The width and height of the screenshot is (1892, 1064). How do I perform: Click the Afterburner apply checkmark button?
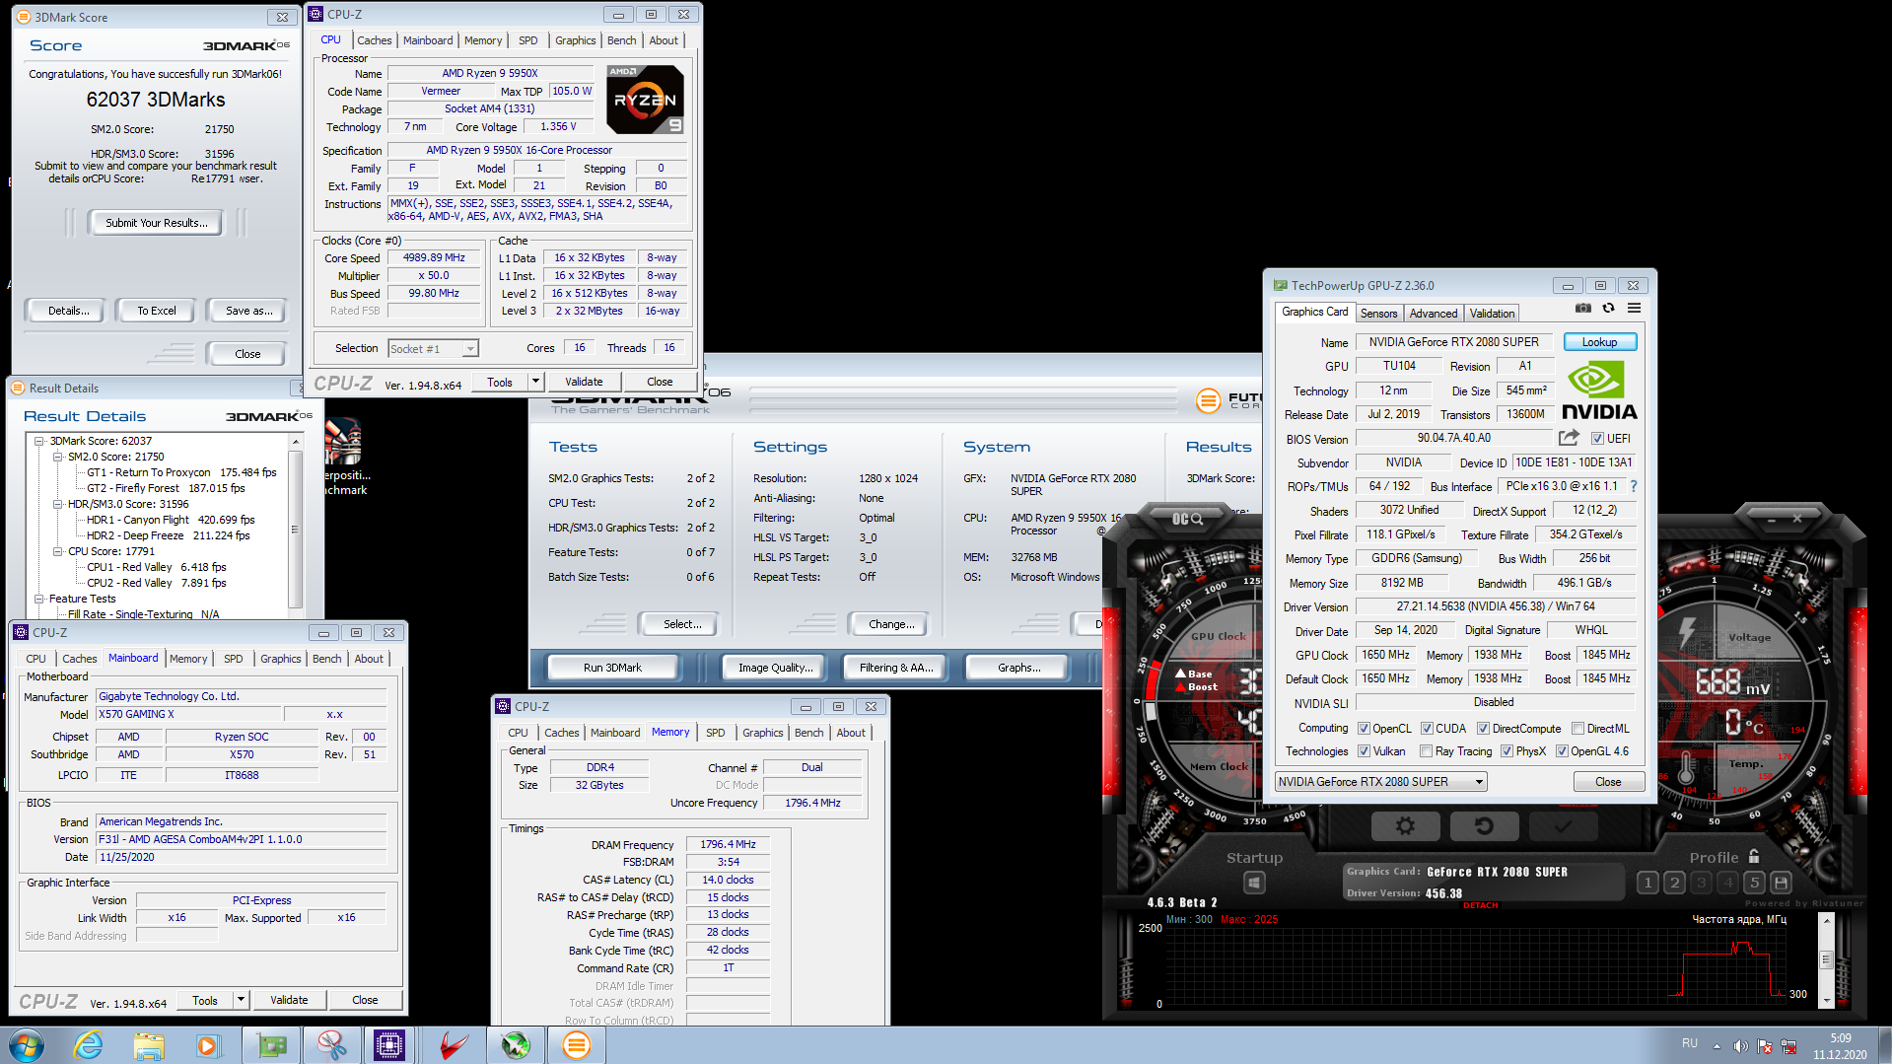pos(1563,826)
